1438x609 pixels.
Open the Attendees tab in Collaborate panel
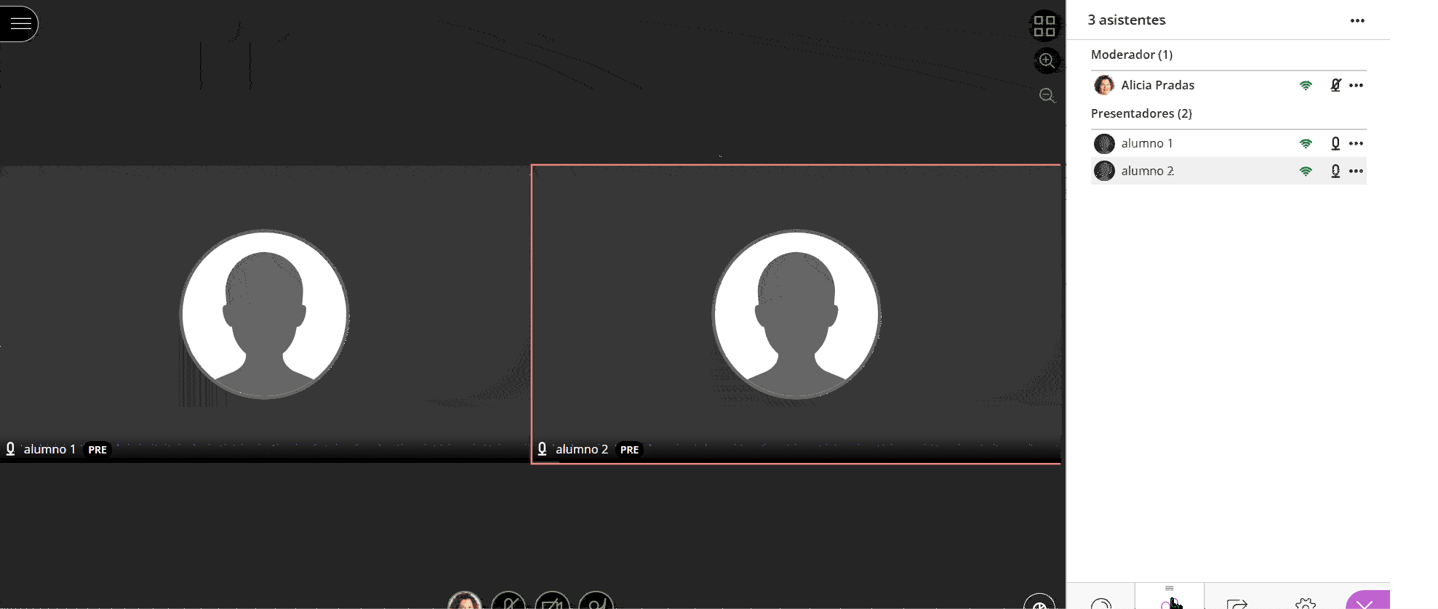[x=1169, y=597]
